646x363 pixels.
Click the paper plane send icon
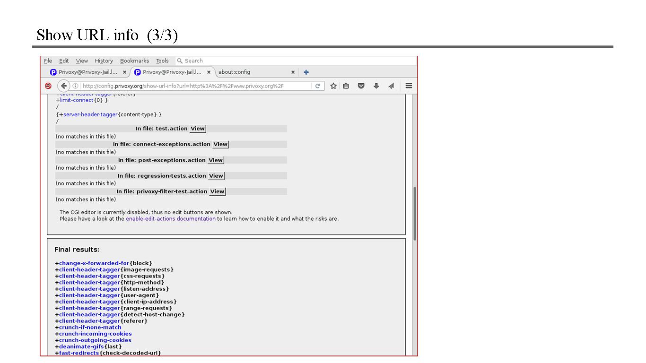coord(391,86)
